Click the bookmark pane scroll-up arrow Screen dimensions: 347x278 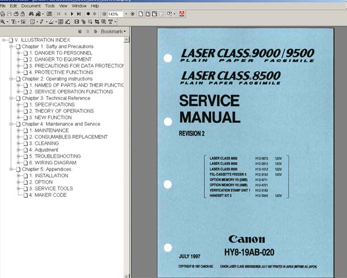(126, 40)
